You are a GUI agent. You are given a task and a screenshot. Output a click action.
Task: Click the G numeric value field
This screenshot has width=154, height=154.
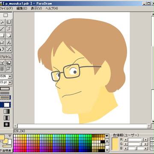[x=152, y=144]
